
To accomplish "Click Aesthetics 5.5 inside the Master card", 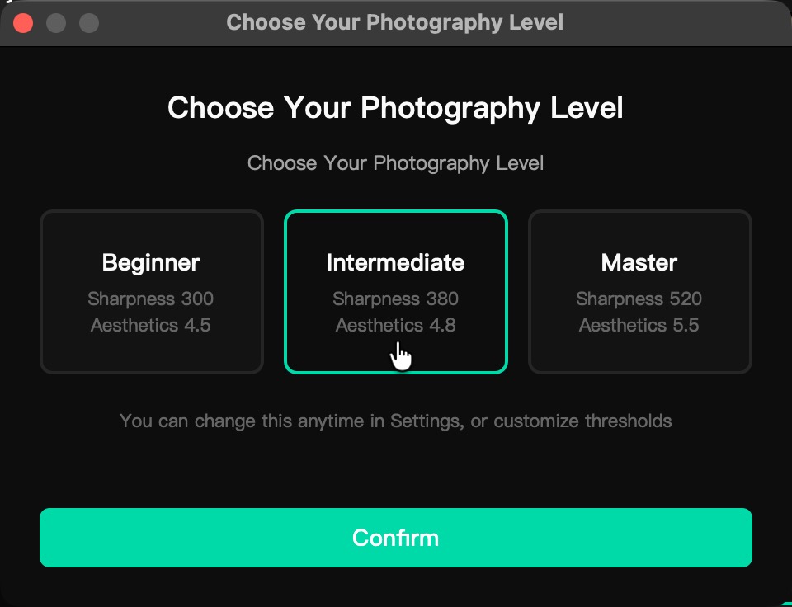I will click(639, 325).
